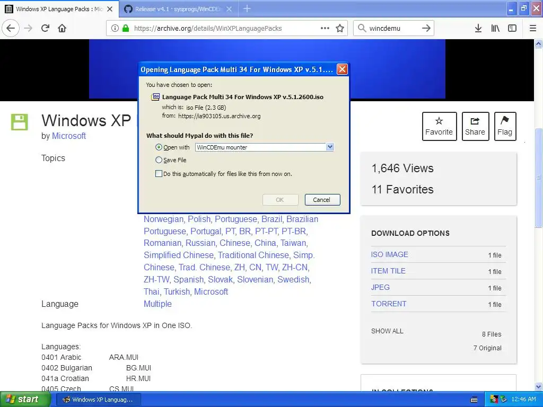
Task: Open the Norwegian topic link
Action: 163,219
